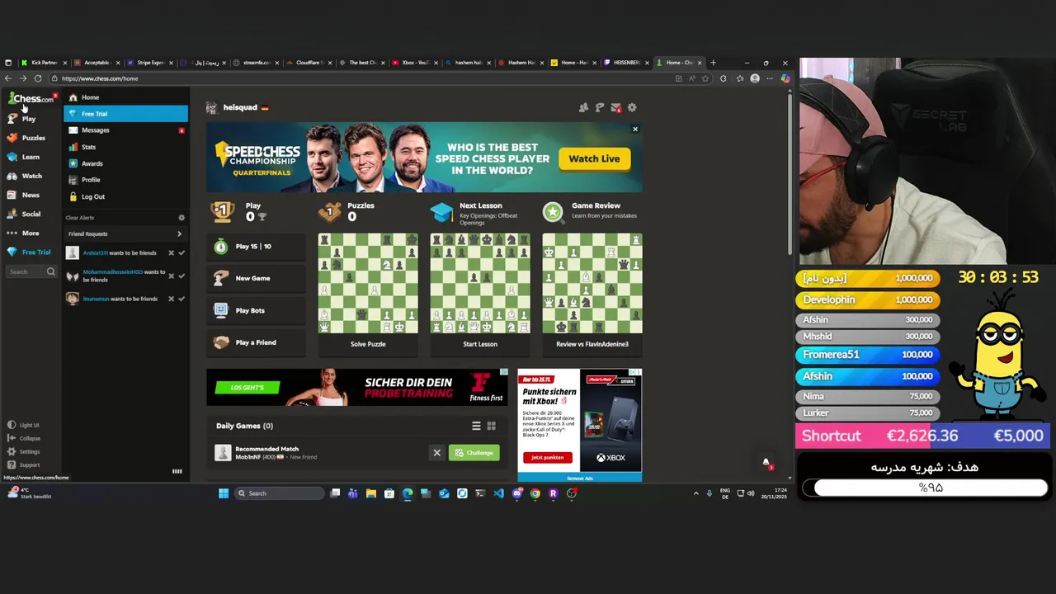Viewport: 1056px width, 594px height.
Task: Click the New Game button
Action: pos(256,278)
